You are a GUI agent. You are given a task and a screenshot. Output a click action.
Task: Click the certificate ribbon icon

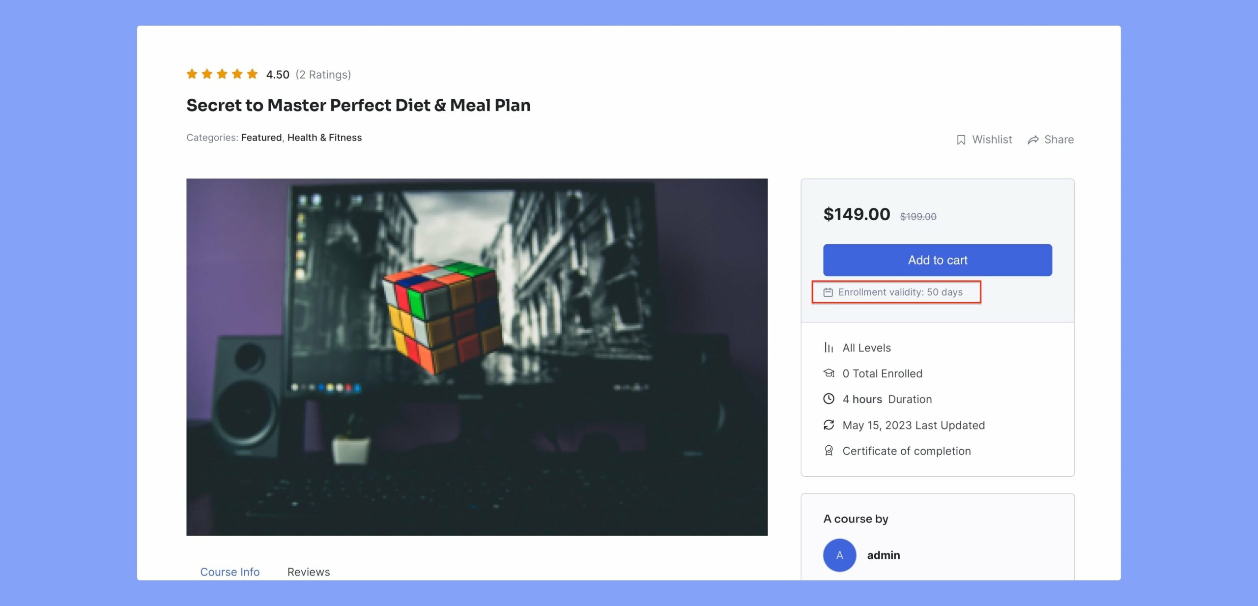tap(829, 451)
